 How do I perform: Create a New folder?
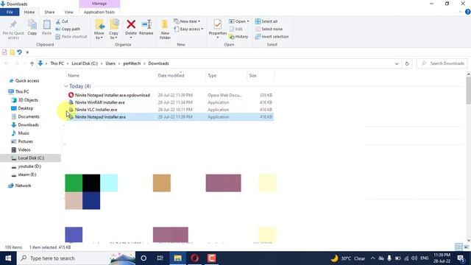(165, 29)
